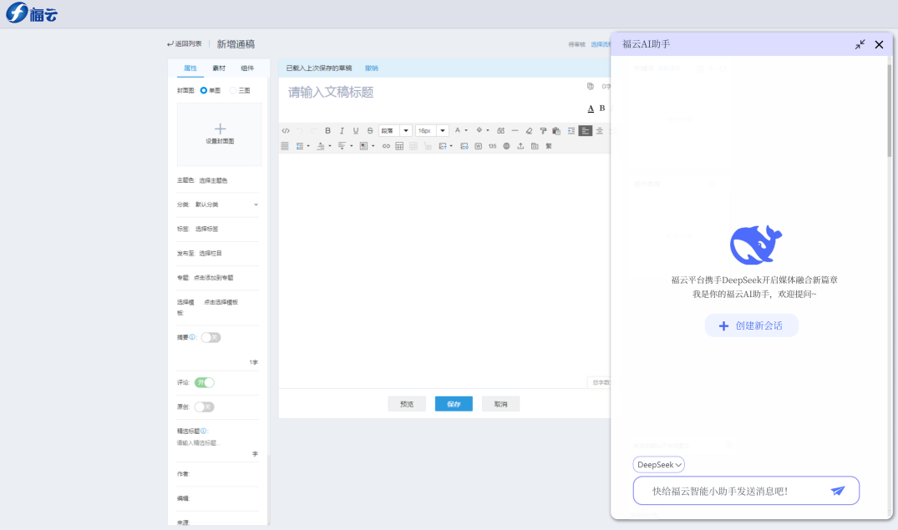Convert text to traditional Chinese

[549, 147]
